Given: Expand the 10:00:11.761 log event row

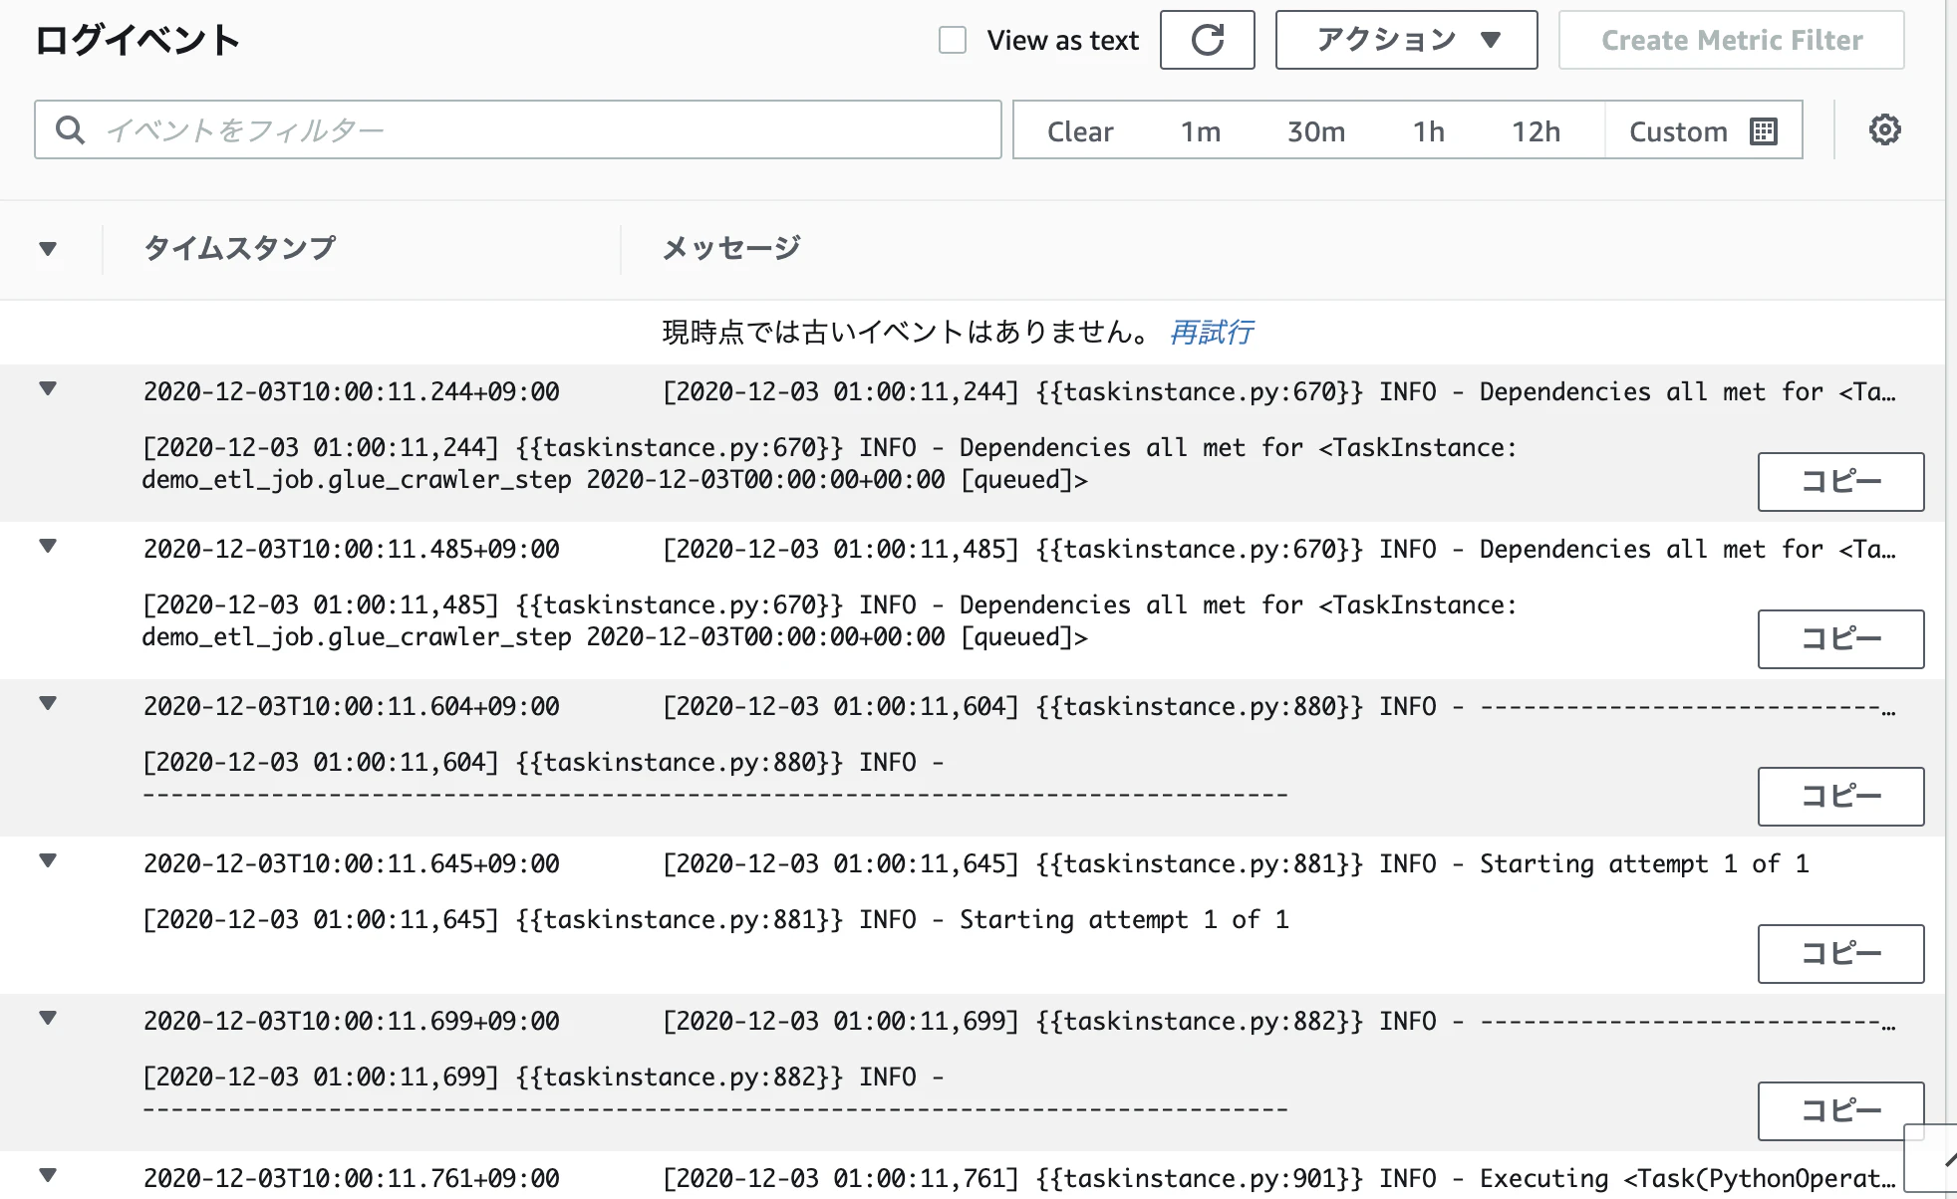Looking at the screenshot, I should (x=48, y=1176).
